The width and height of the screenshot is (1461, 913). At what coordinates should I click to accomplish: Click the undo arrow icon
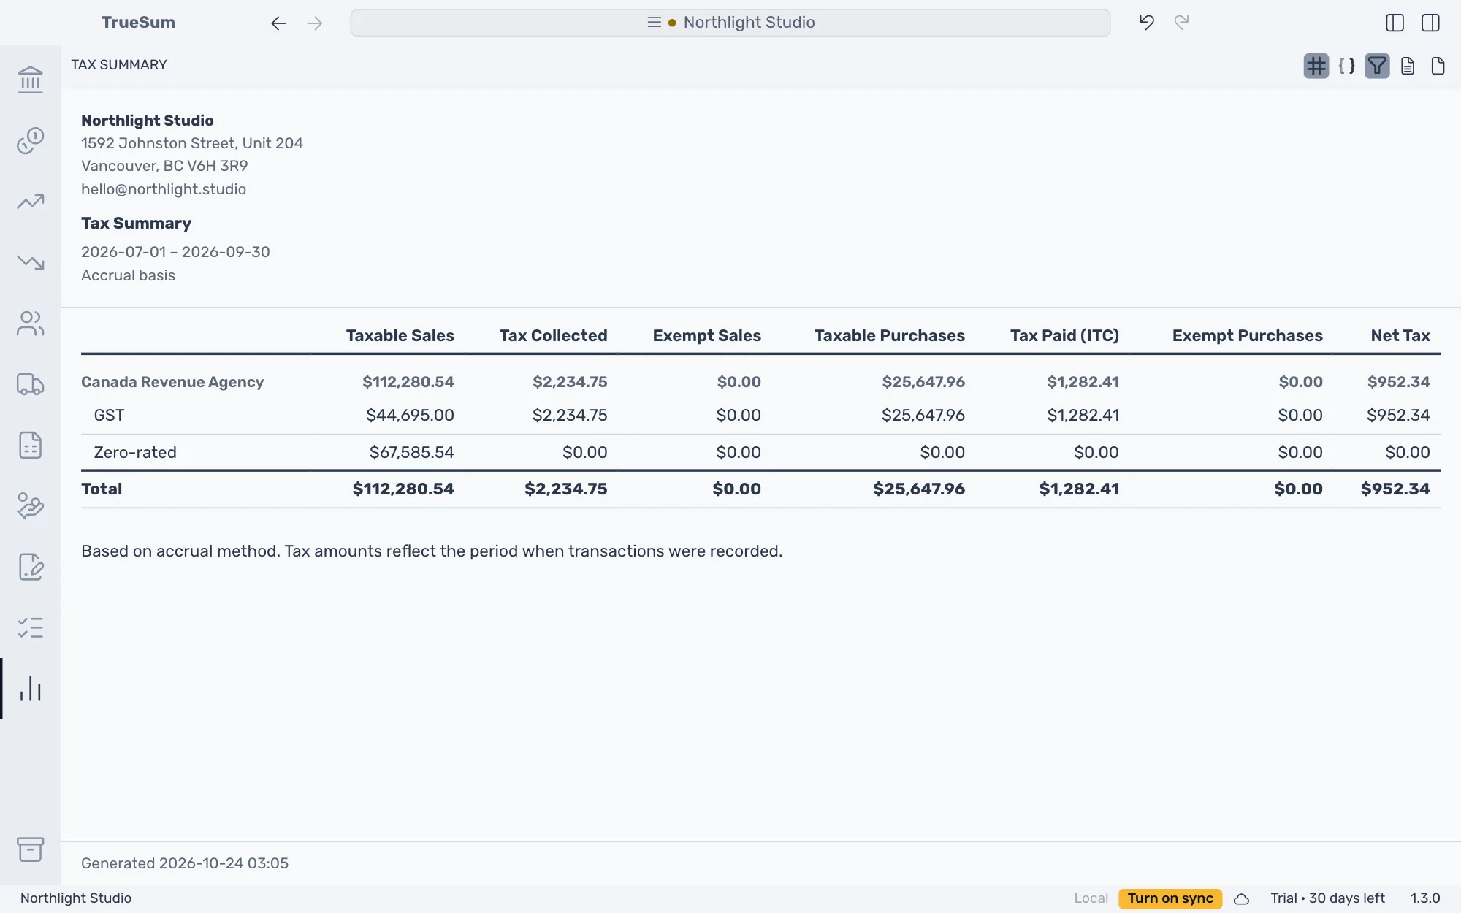1147,23
